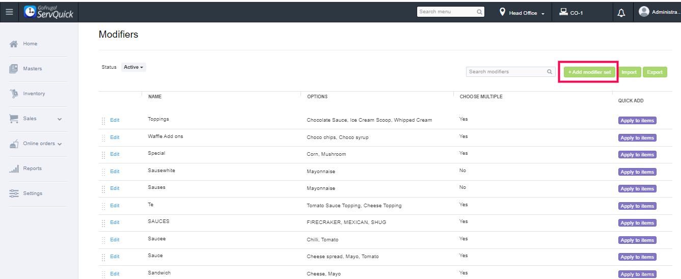
Task: Click the search menu magnifier icon
Action: [x=479, y=12]
